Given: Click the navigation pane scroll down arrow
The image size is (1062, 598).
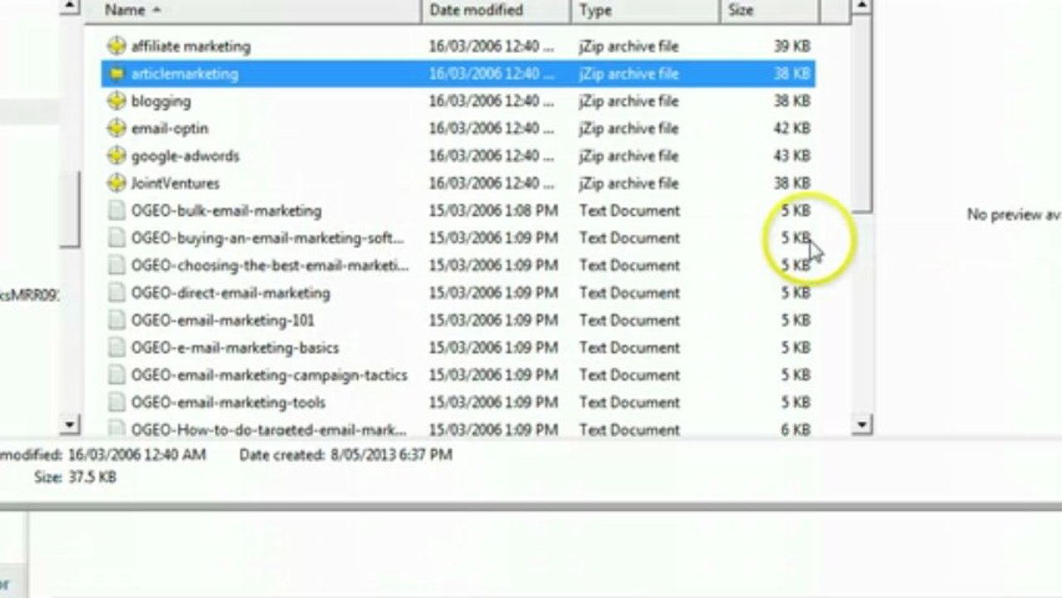Looking at the screenshot, I should click(71, 425).
